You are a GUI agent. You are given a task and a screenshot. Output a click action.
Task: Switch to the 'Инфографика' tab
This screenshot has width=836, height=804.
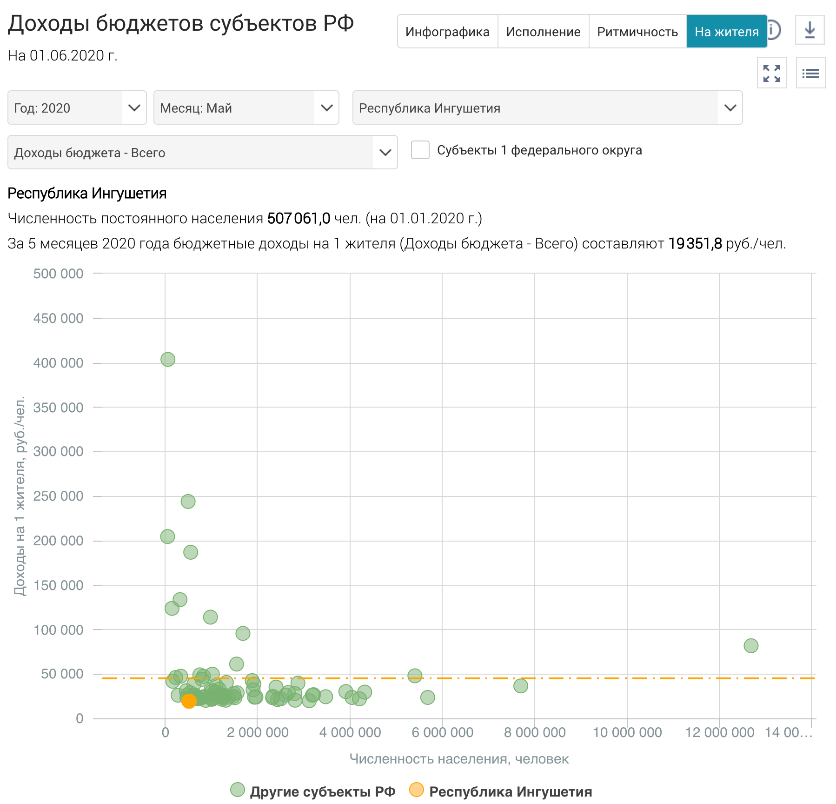(447, 32)
